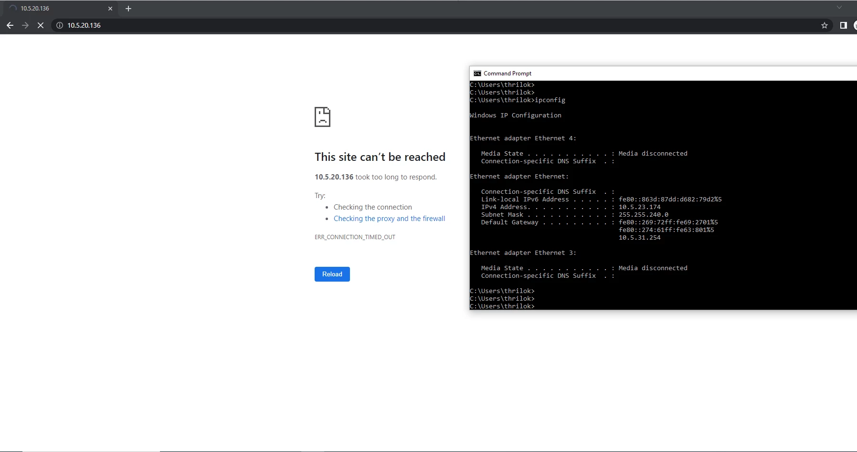This screenshot has height=452, width=857.
Task: Click Ethernet 3 'Media disconnected' status
Action: point(653,268)
